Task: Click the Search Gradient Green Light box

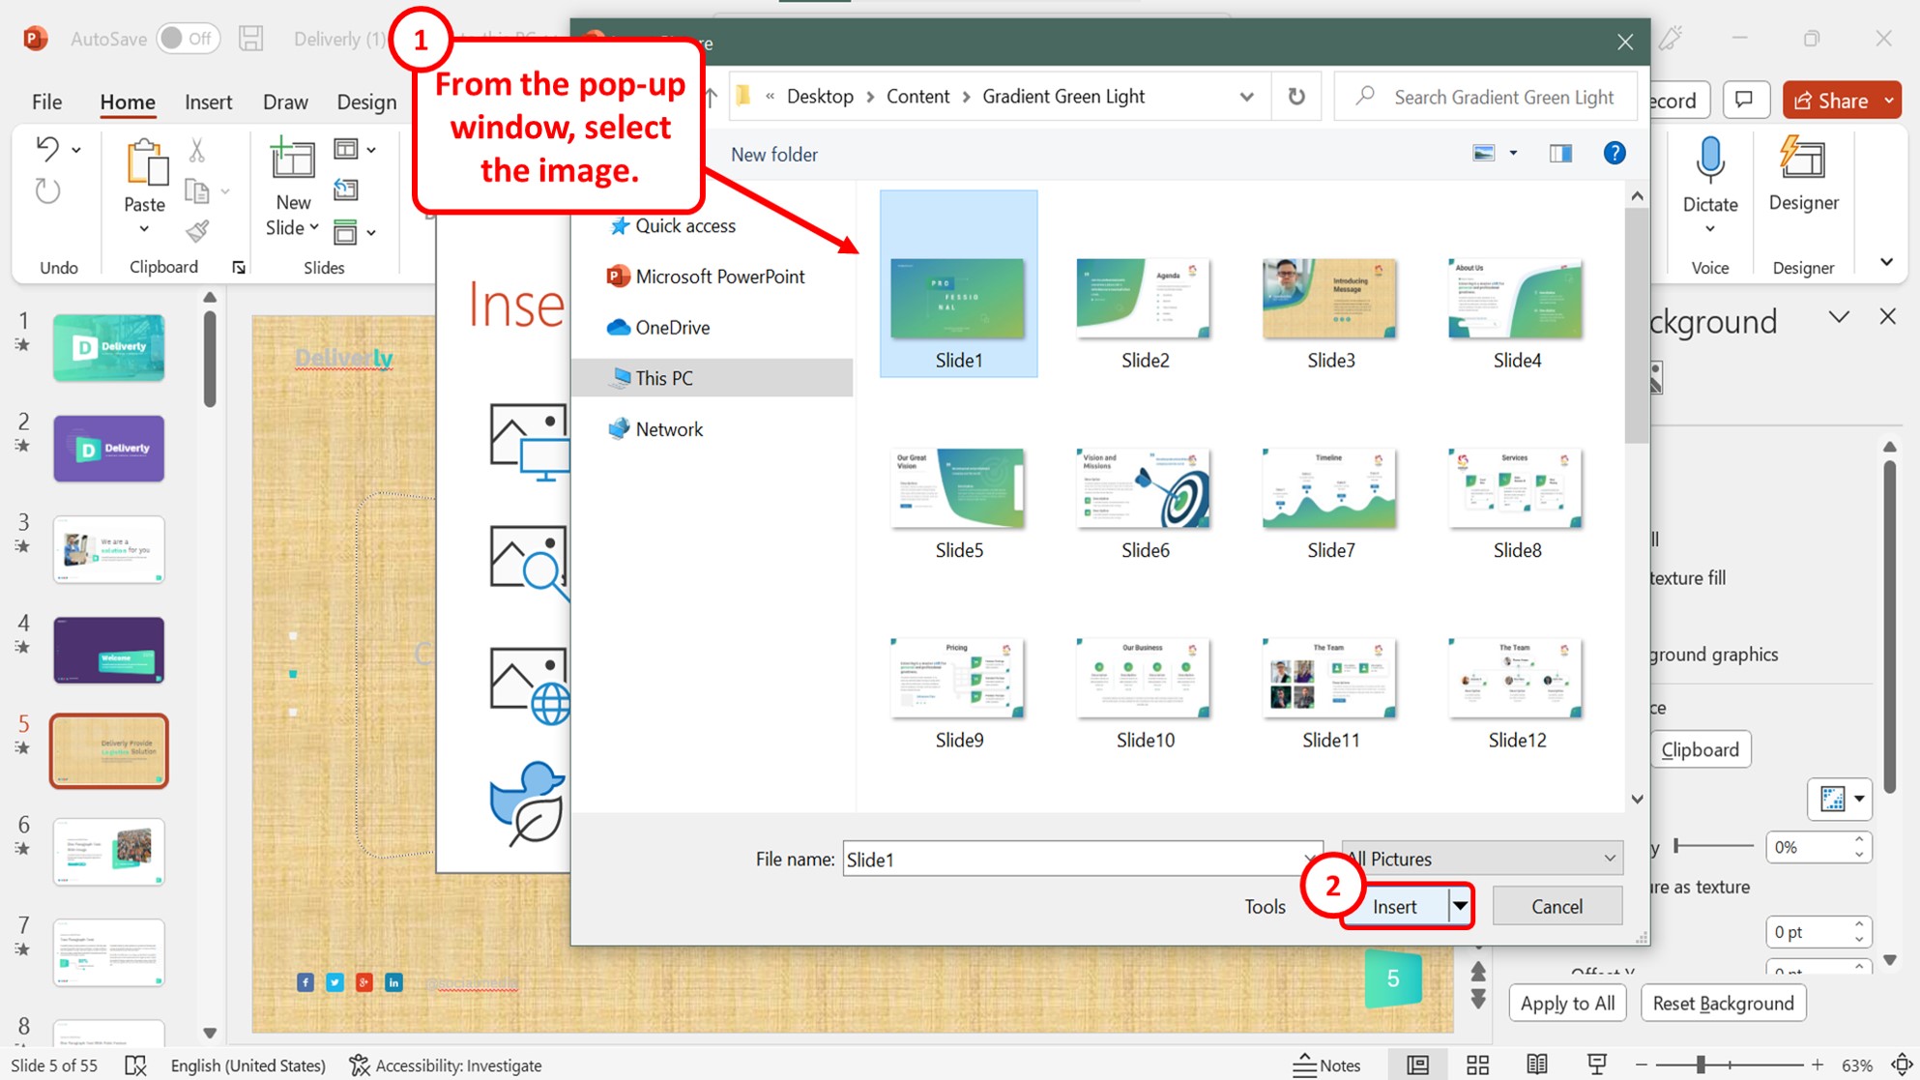Action: [x=1485, y=97]
